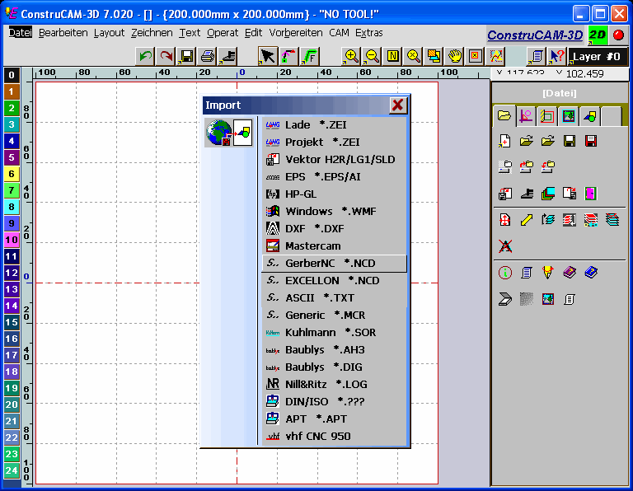Click the green info circle icon
633x491 pixels.
pos(504,272)
